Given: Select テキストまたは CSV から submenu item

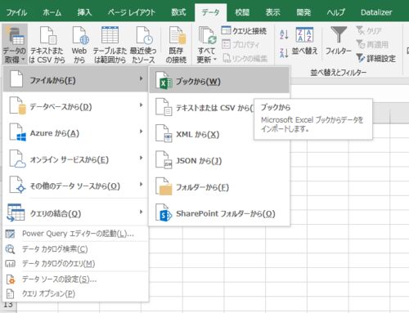Looking at the screenshot, I should 202,108.
